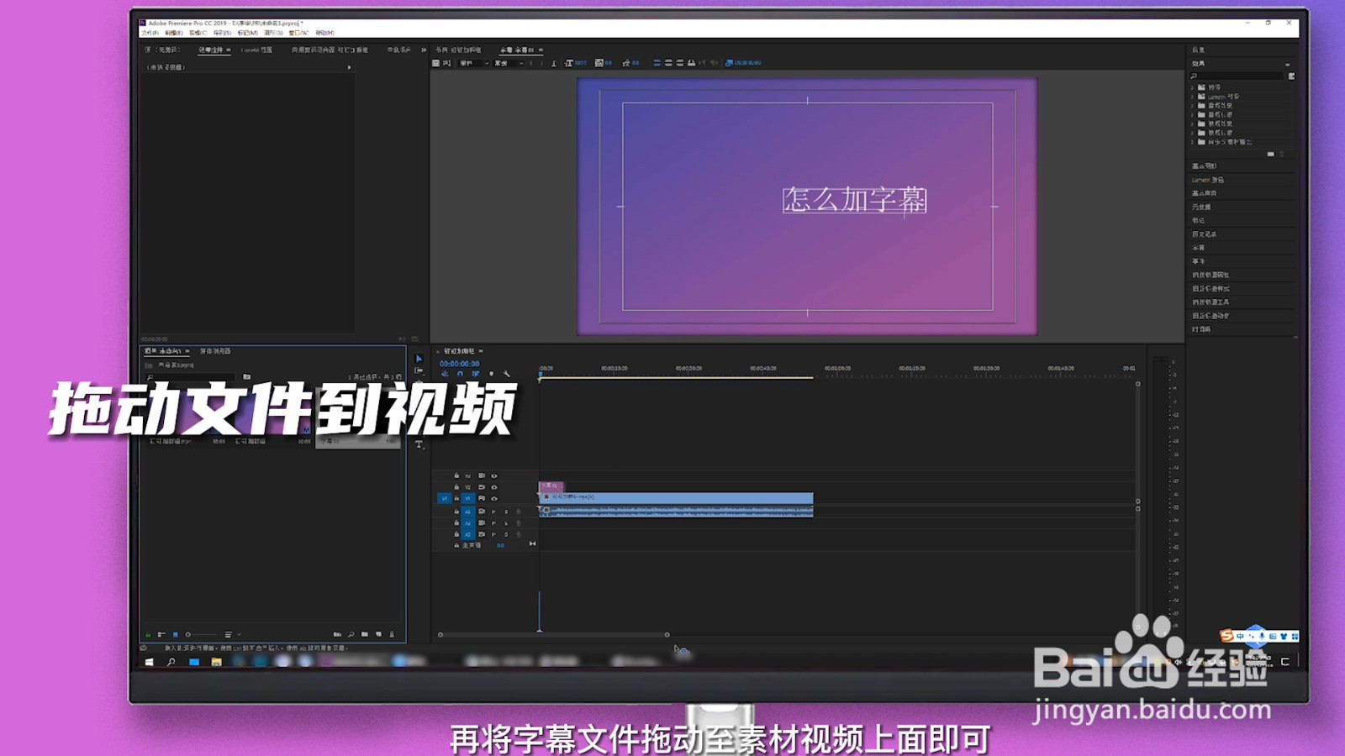
Task: Click Underline icon in caption toolbar
Action: point(553,63)
